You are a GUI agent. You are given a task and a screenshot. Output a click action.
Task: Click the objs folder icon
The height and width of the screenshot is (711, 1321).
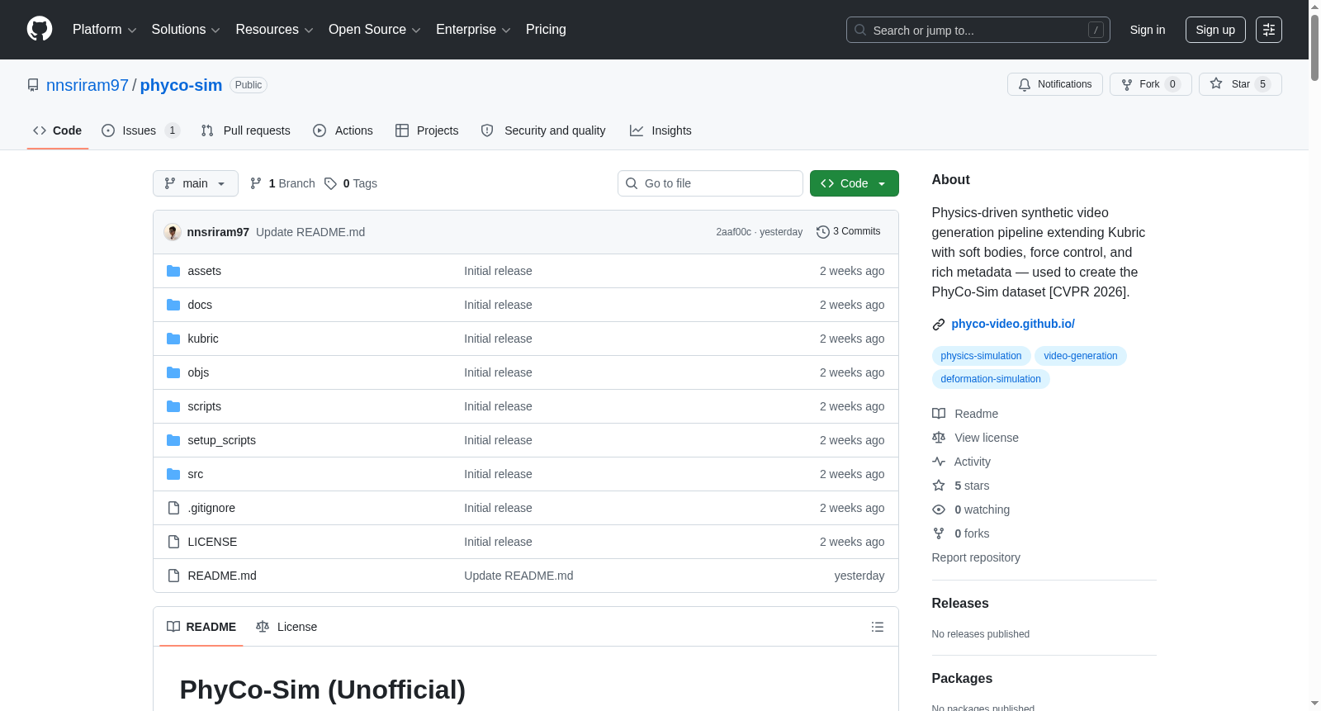click(x=173, y=372)
